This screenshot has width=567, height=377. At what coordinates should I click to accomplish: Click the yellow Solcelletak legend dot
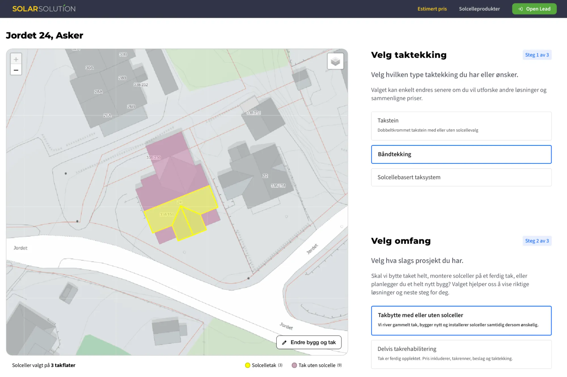pos(247,365)
